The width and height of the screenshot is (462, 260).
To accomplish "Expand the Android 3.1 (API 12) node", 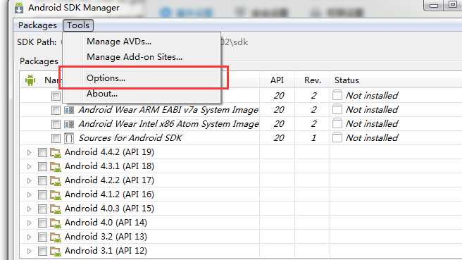I will point(29,251).
